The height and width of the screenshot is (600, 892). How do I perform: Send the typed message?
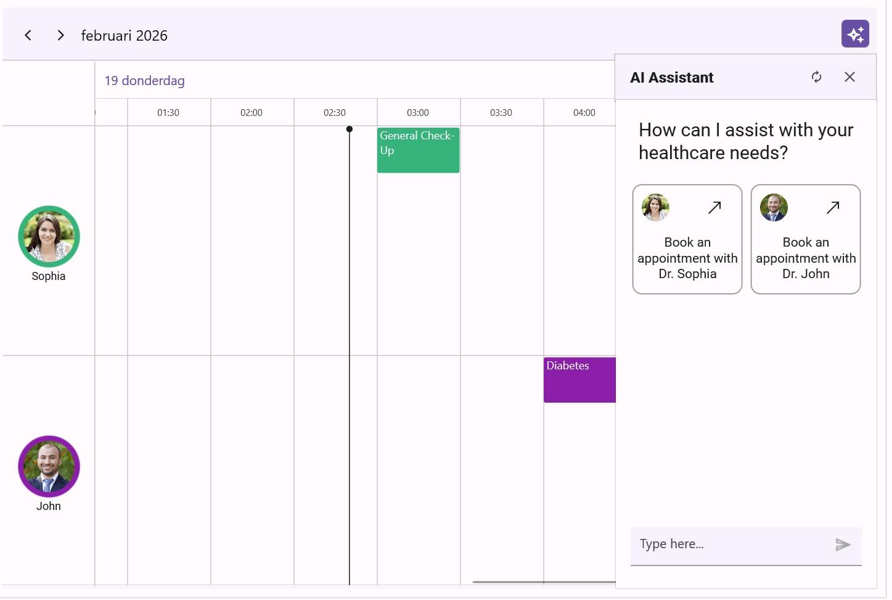pyautogui.click(x=842, y=545)
